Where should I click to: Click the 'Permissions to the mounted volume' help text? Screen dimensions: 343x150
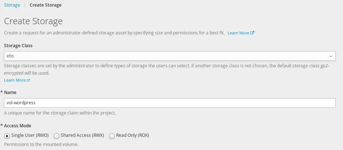41,145
